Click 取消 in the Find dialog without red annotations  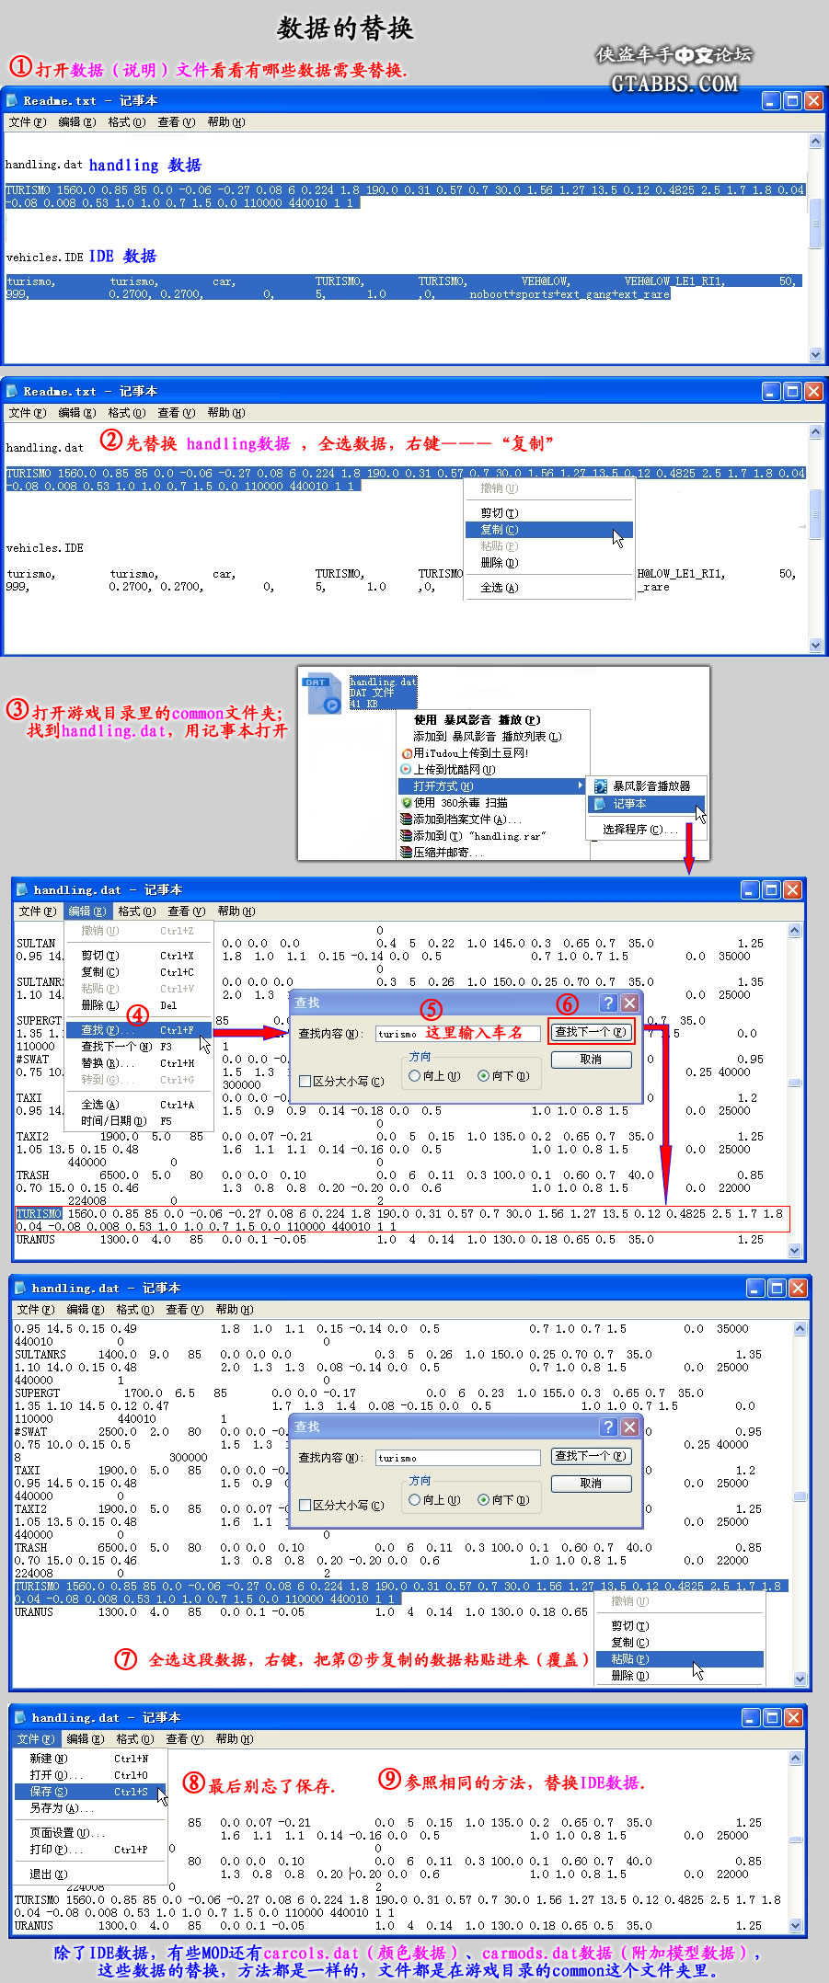591,1484
